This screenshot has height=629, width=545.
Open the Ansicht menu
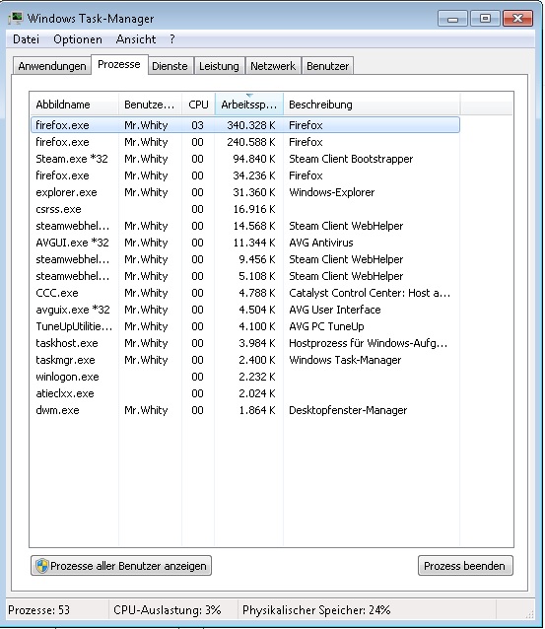136,39
